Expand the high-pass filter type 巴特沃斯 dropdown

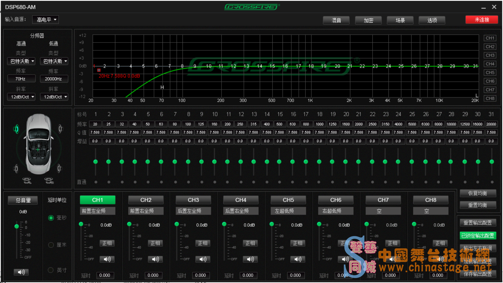[x=21, y=61]
